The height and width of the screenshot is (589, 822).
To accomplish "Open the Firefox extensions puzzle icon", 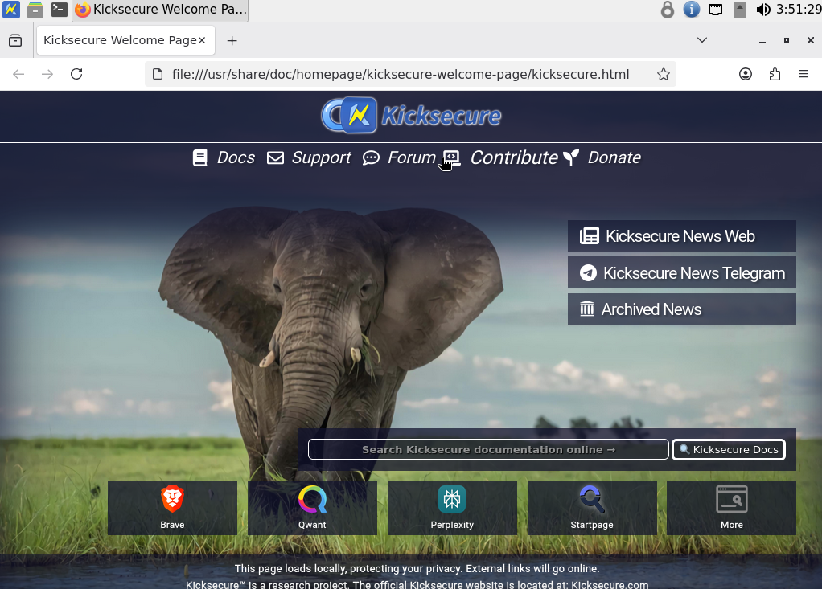I will 775,74.
